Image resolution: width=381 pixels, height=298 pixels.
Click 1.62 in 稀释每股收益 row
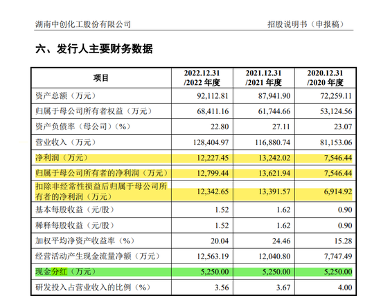coord(283,225)
